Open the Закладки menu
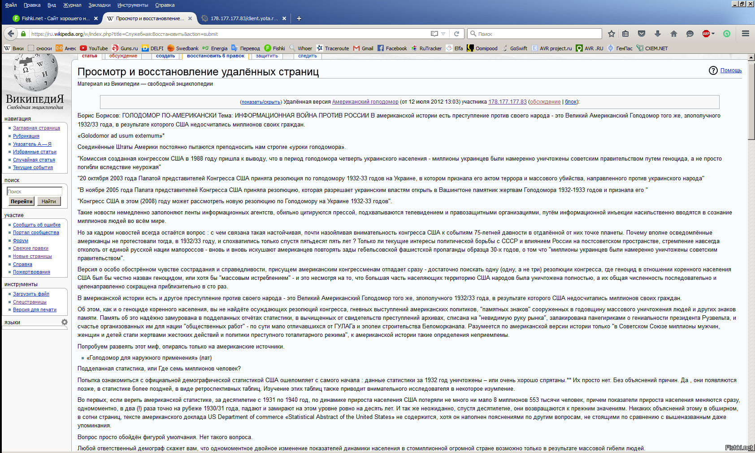755x453 pixels. [x=100, y=5]
